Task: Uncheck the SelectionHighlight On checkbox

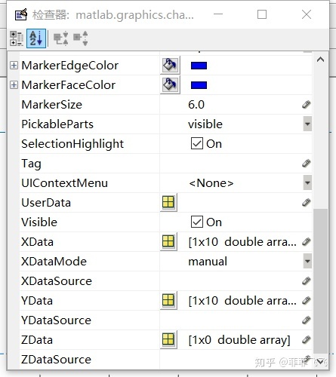Action: [x=197, y=144]
